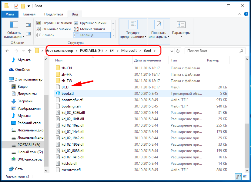
Task: Toggle the Details pane icon
Action: pyautogui.click(x=28, y=34)
